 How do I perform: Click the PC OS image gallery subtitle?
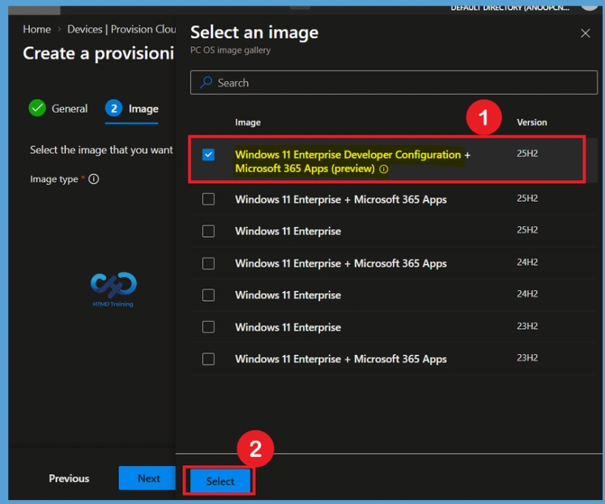tap(230, 50)
